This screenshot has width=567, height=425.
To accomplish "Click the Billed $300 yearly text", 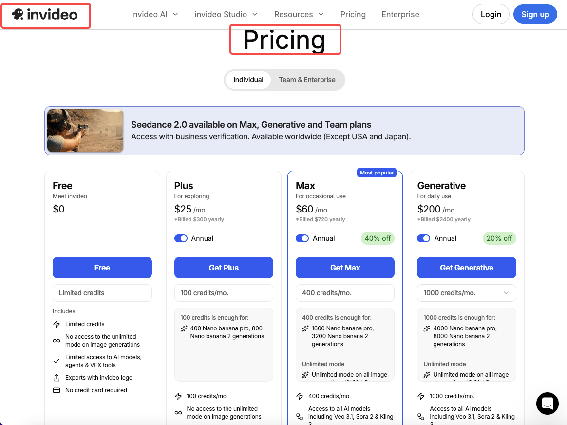I will coord(199,219).
